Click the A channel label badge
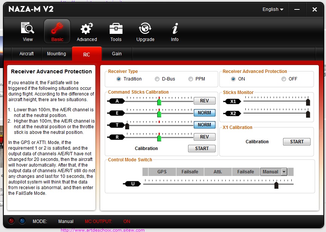The width and height of the screenshot is (326, 232). click(116, 101)
